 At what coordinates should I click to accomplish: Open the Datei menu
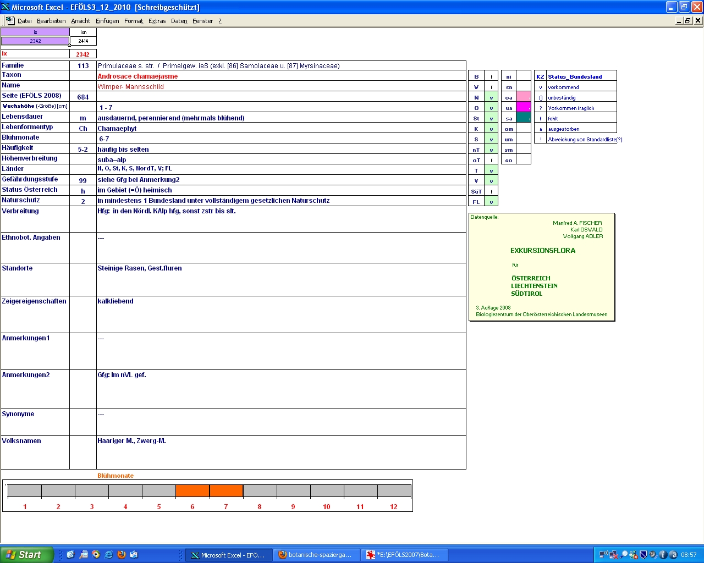click(x=24, y=21)
